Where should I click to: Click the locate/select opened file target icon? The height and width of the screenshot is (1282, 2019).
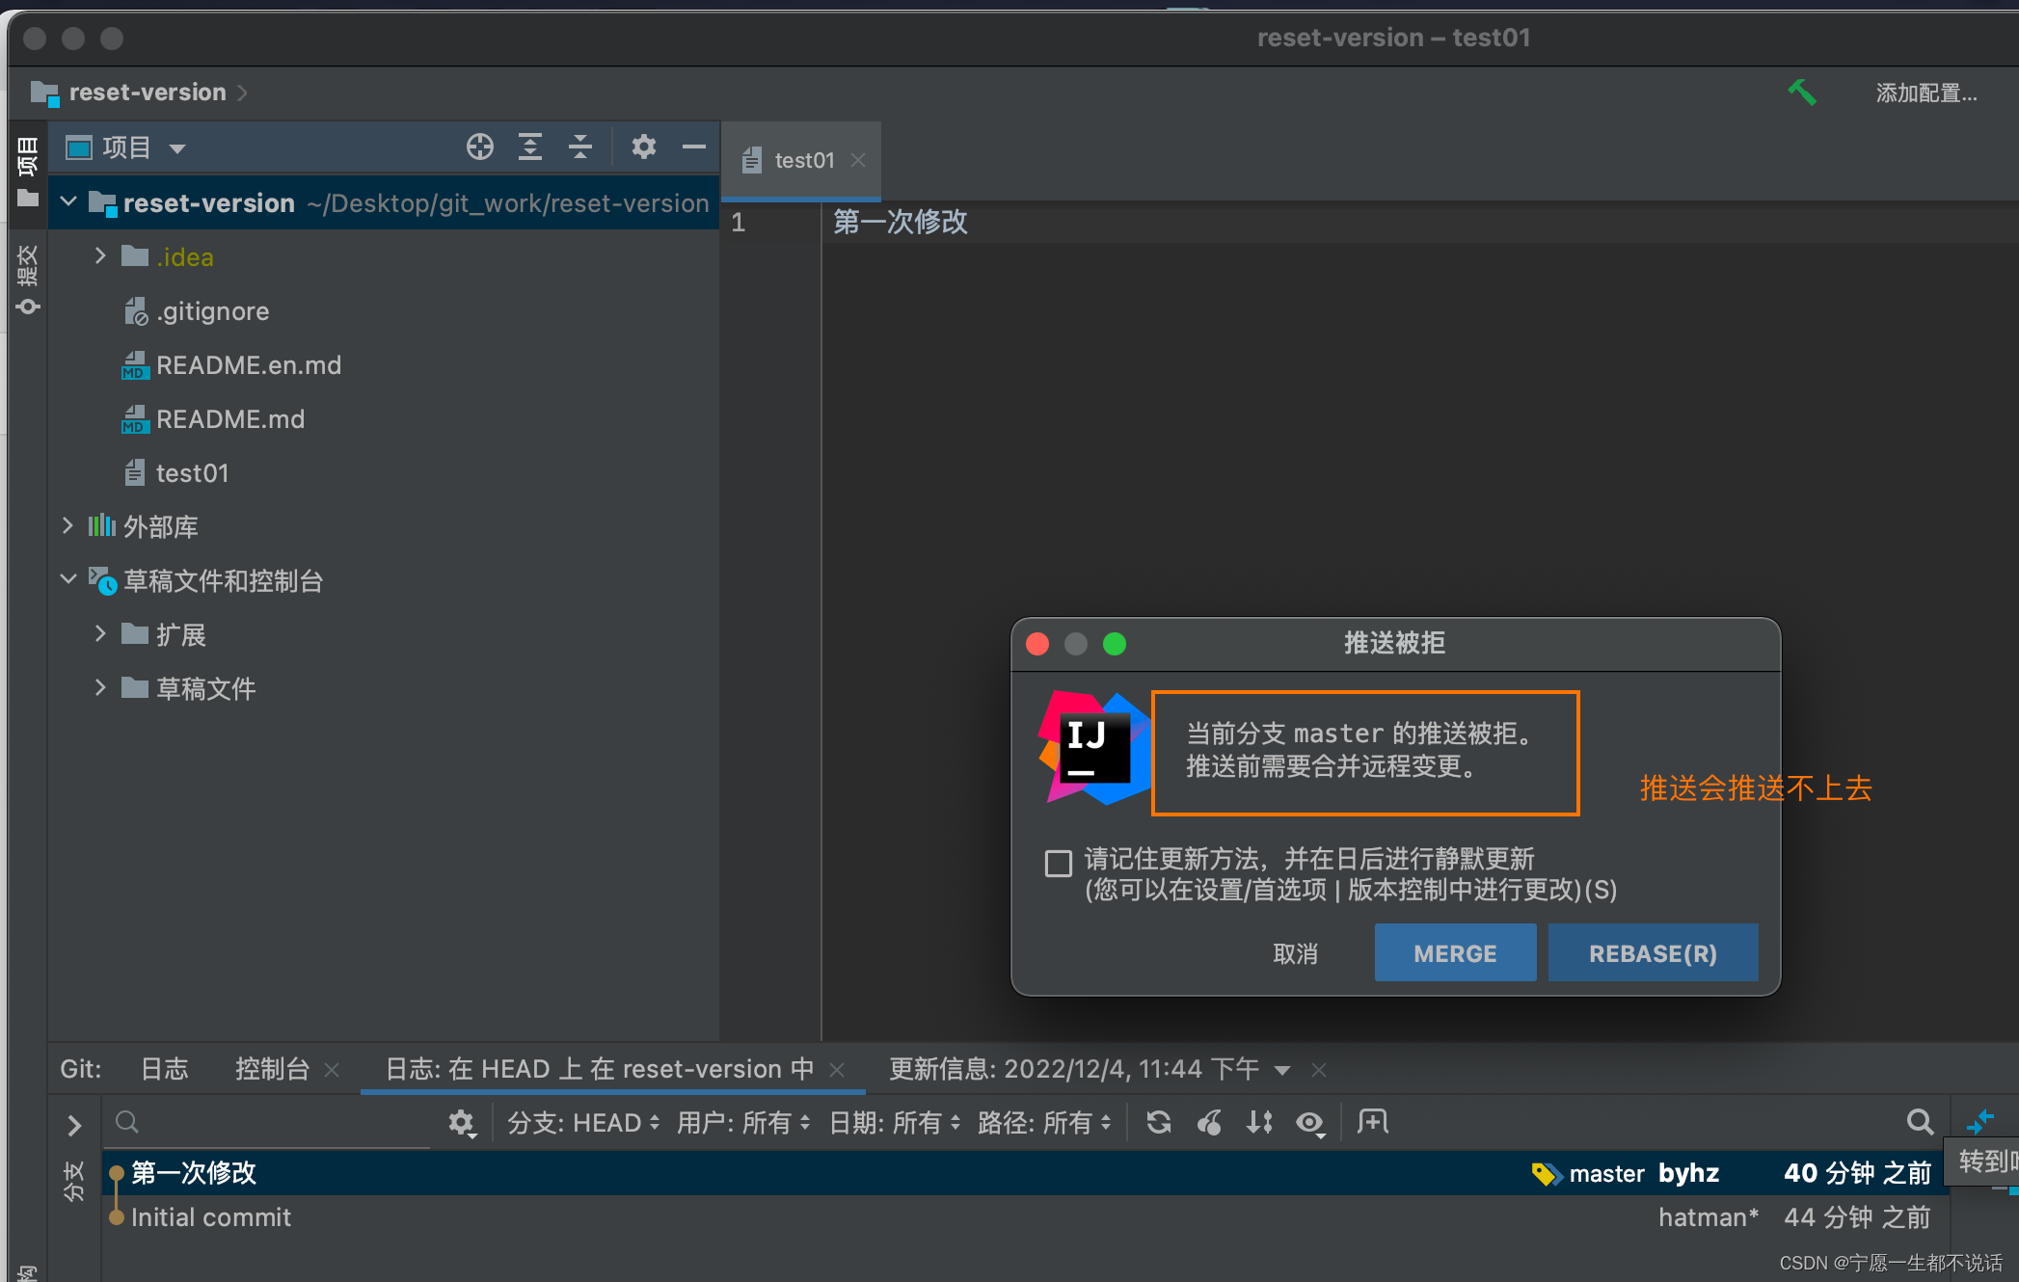(x=479, y=147)
